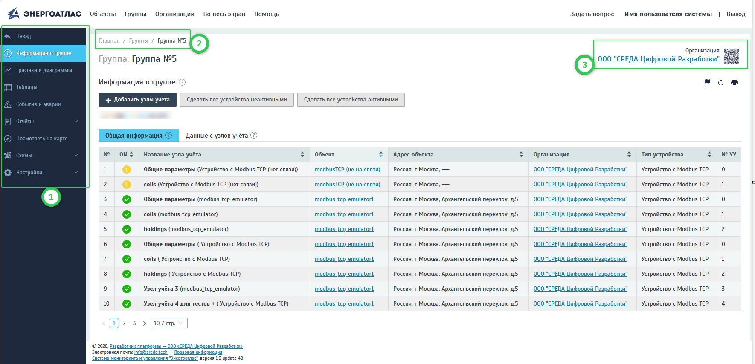Open the 10 / стр. page size dropdown
The height and width of the screenshot is (364, 755).
tap(169, 323)
